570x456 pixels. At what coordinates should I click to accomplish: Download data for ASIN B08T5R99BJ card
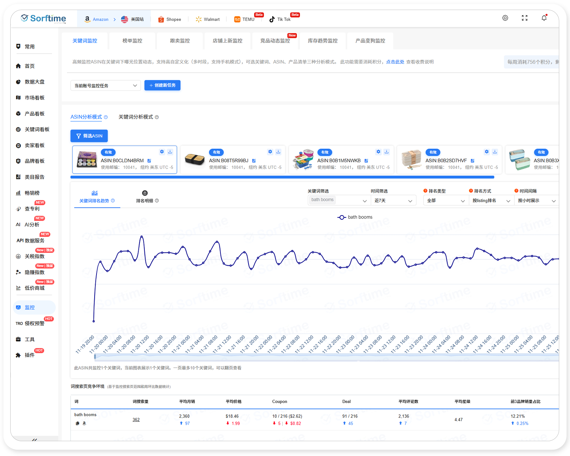click(x=278, y=152)
